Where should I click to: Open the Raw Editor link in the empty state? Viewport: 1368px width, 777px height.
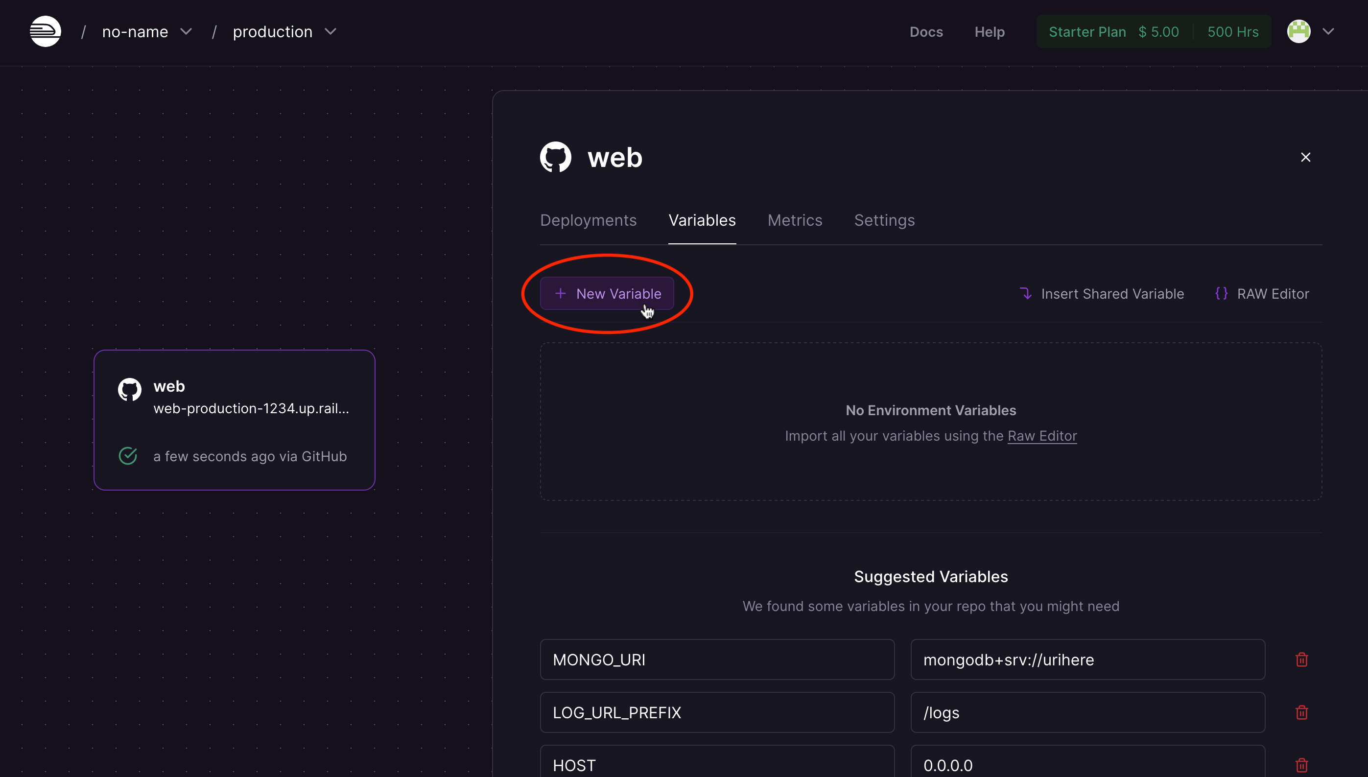tap(1042, 435)
